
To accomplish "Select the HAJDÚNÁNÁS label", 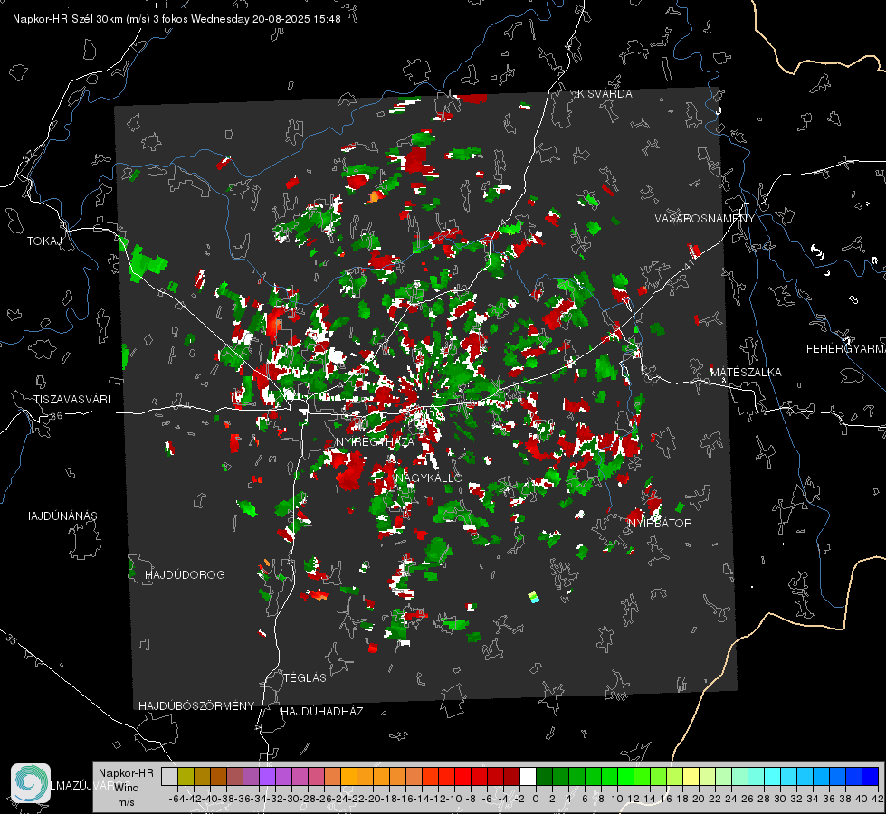I will tap(60, 516).
